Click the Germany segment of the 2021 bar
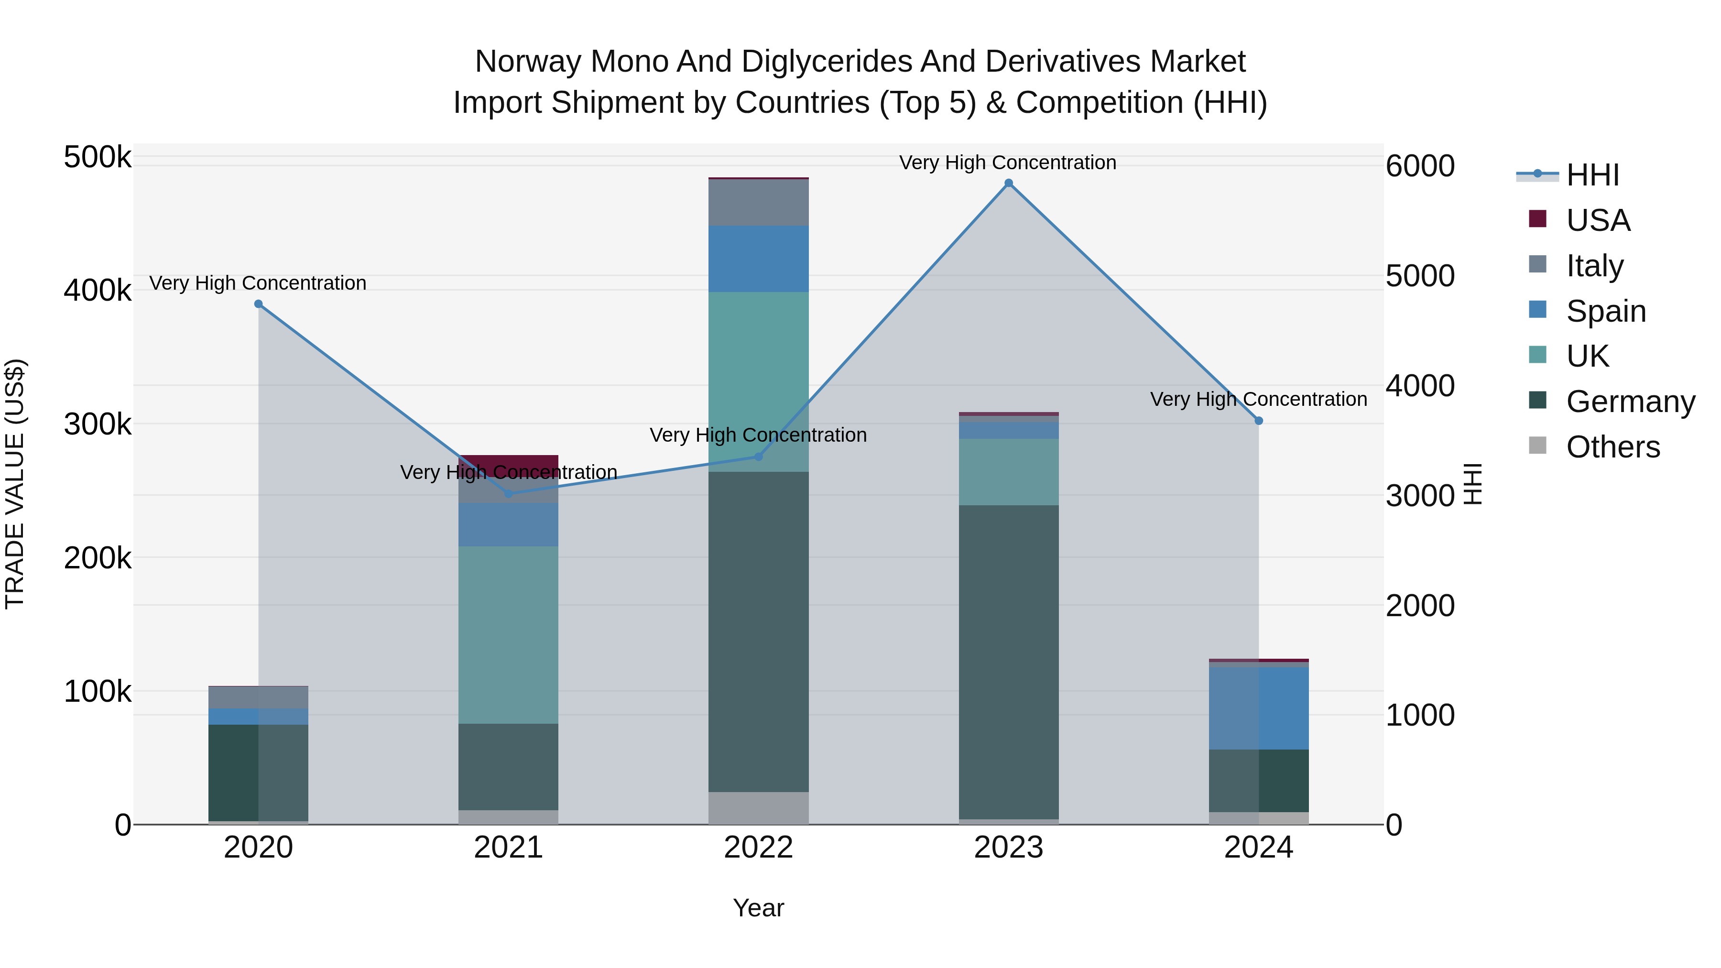Viewport: 1721px width, 968px height. (509, 767)
